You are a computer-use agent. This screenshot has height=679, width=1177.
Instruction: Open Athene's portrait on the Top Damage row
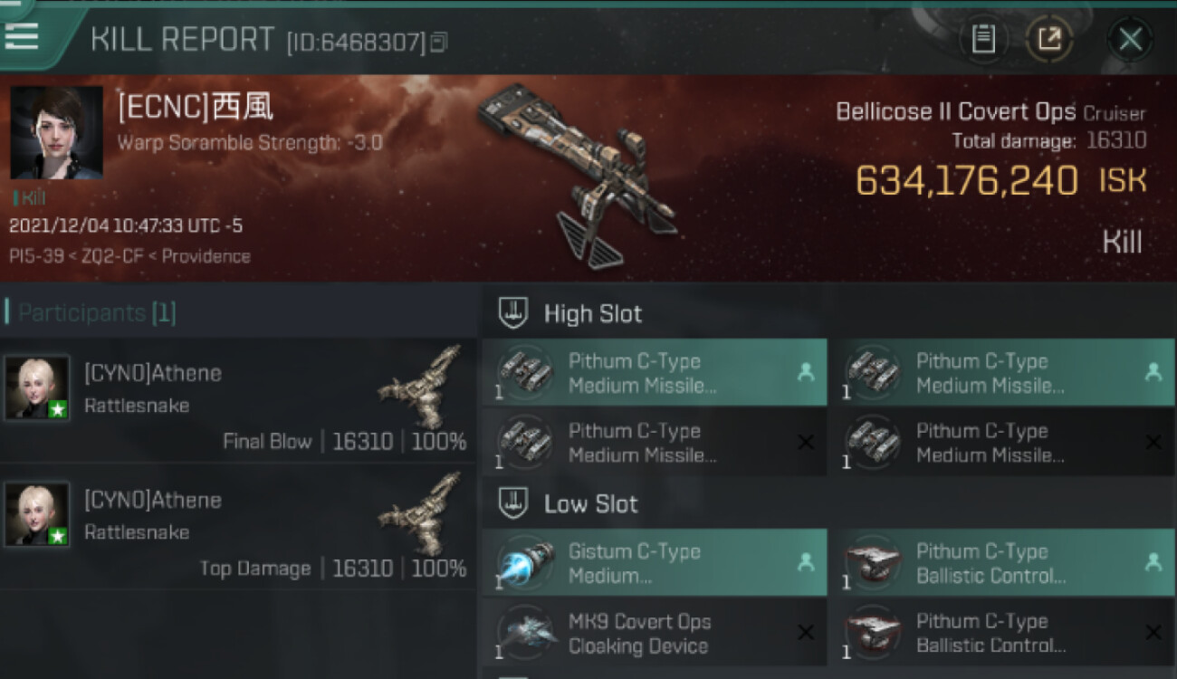[37, 514]
